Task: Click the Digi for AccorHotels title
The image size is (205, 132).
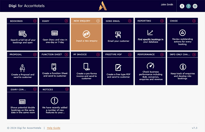Action: coord(27,6)
